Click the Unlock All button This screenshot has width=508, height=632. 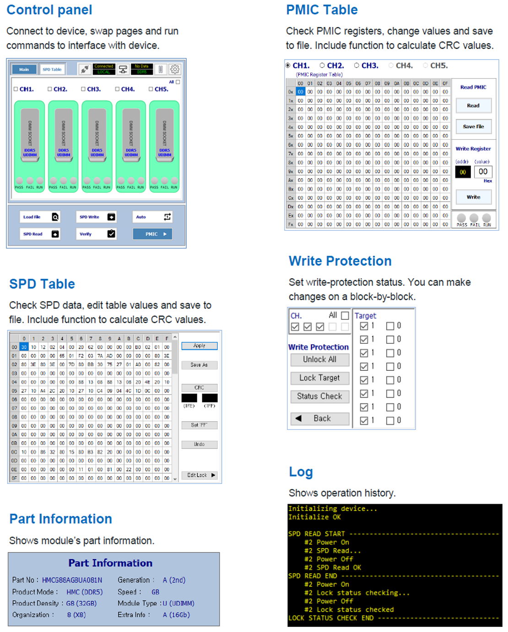tap(319, 360)
